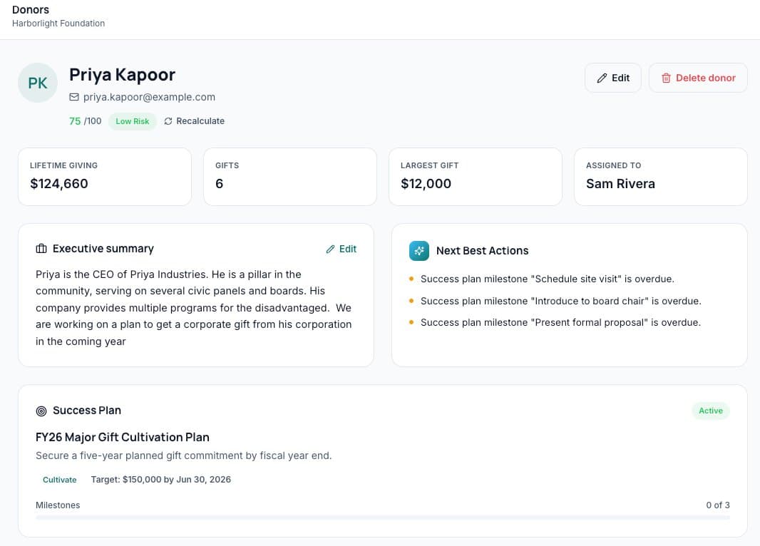
Task: Open Edit for donor Priya Kapoor
Action: 613,78
